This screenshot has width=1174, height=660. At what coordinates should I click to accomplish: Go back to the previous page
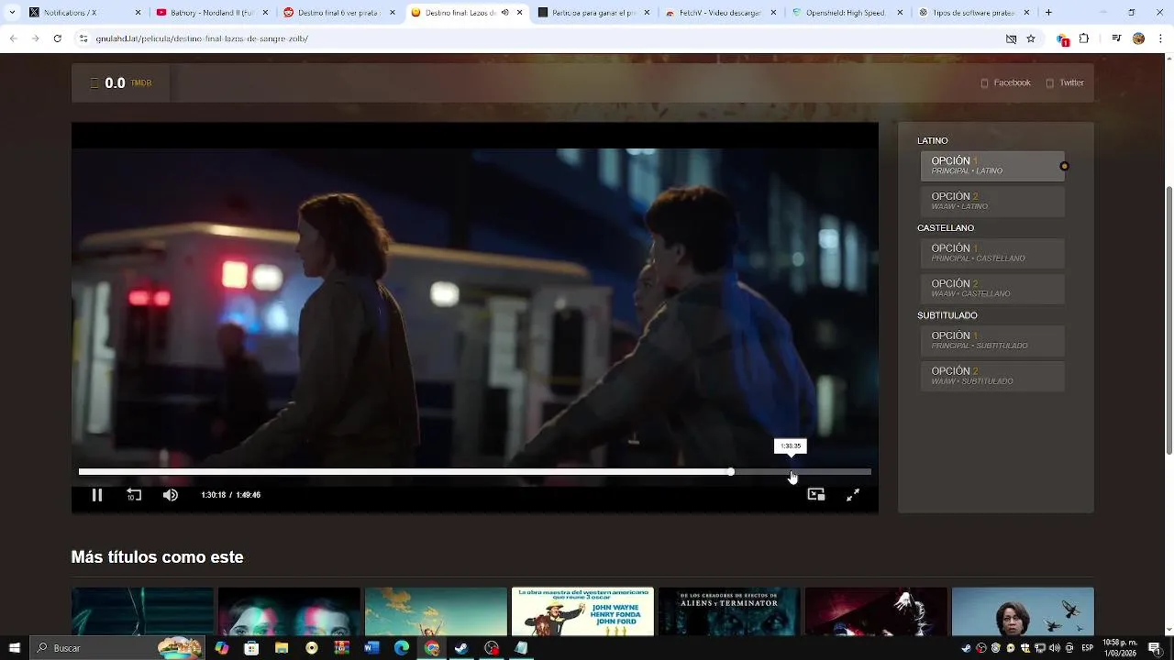pos(13,38)
